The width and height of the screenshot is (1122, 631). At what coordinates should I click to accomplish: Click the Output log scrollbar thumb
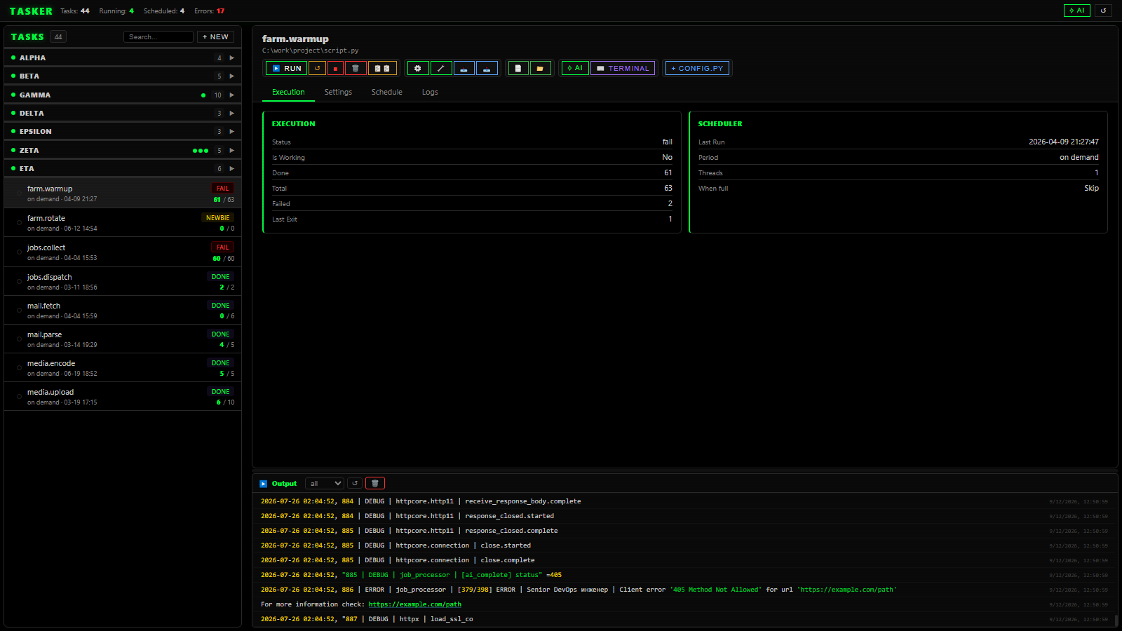click(x=1116, y=621)
